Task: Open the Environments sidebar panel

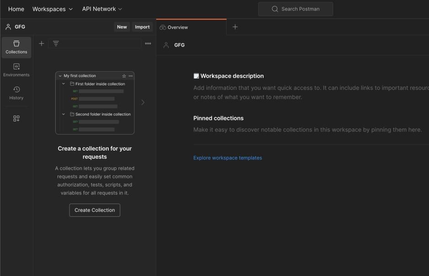Action: click(x=16, y=70)
